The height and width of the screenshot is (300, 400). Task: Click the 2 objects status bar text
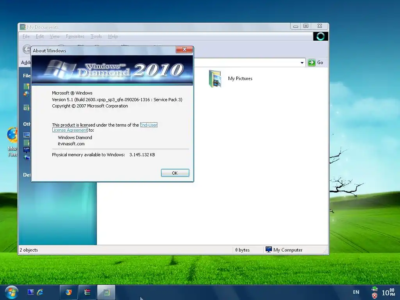[29, 250]
